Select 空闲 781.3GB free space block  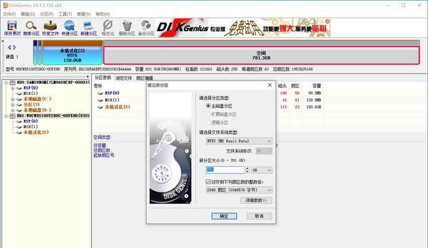(x=262, y=55)
